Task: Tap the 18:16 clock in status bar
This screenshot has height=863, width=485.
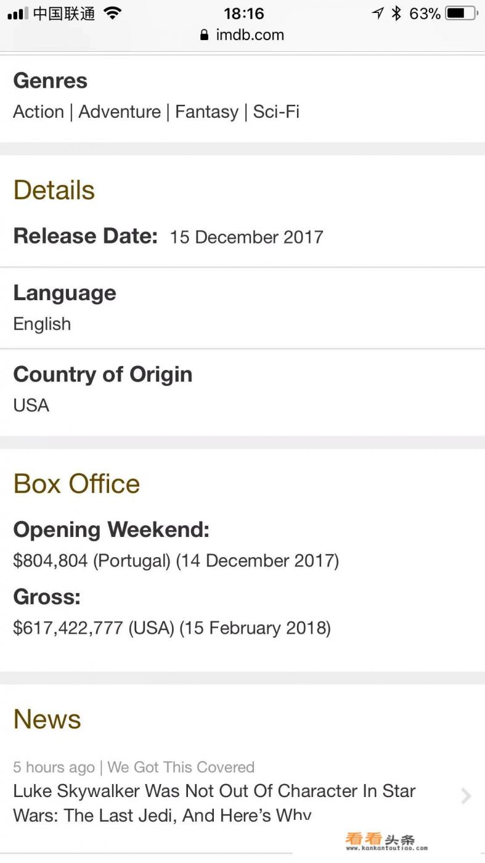Action: pos(244,13)
